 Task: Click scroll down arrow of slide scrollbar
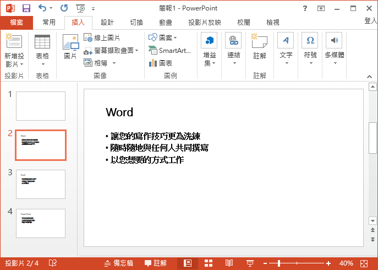[372, 220]
